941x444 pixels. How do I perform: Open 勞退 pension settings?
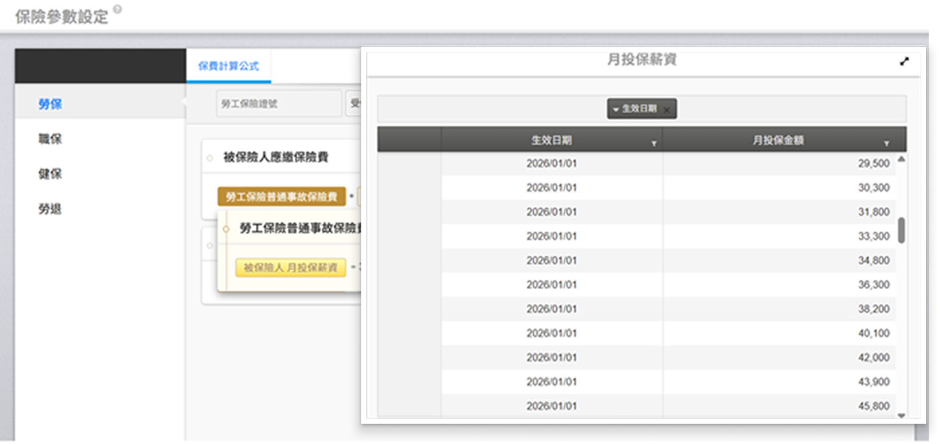pos(50,209)
